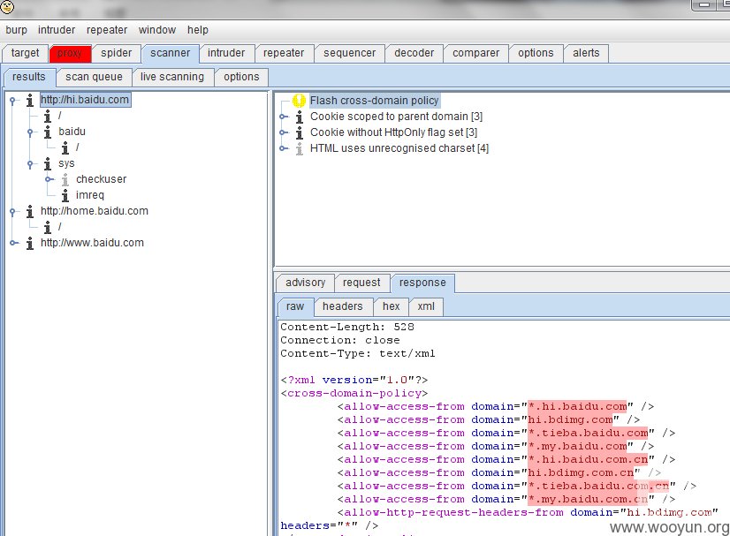Collapse the http://home.baidu.com node
730x536 pixels.
click(x=13, y=211)
